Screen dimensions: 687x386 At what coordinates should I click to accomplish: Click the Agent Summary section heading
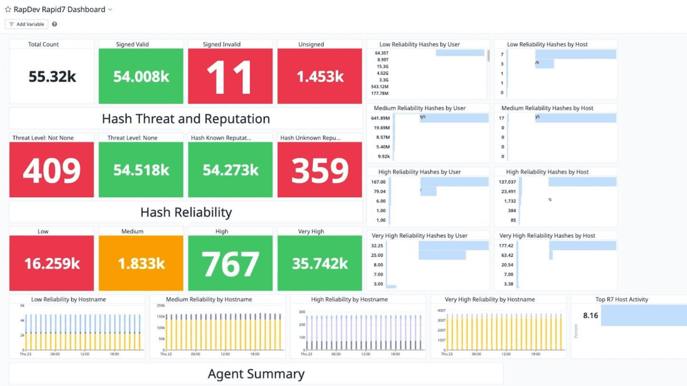click(x=256, y=374)
